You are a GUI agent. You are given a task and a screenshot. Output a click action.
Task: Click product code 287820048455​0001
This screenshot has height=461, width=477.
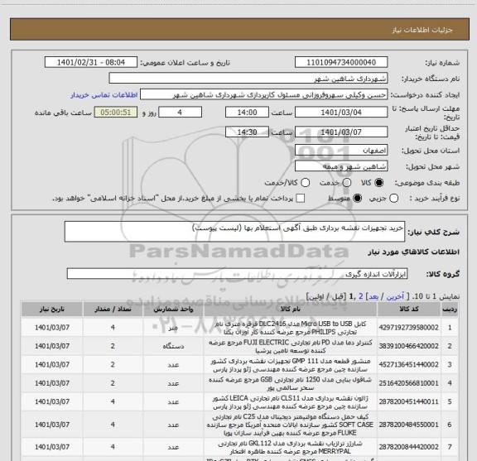(x=409, y=425)
